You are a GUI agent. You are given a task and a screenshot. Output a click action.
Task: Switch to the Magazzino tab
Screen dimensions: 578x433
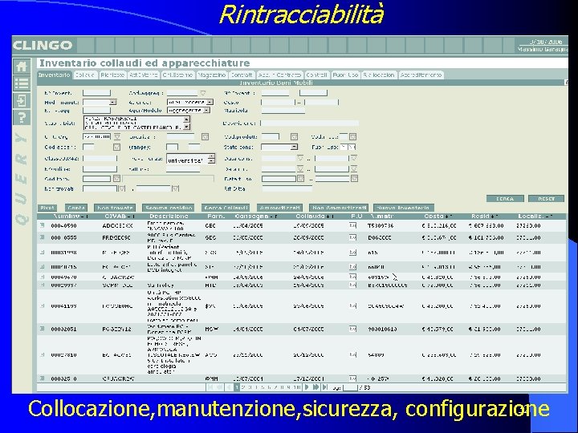pos(212,75)
